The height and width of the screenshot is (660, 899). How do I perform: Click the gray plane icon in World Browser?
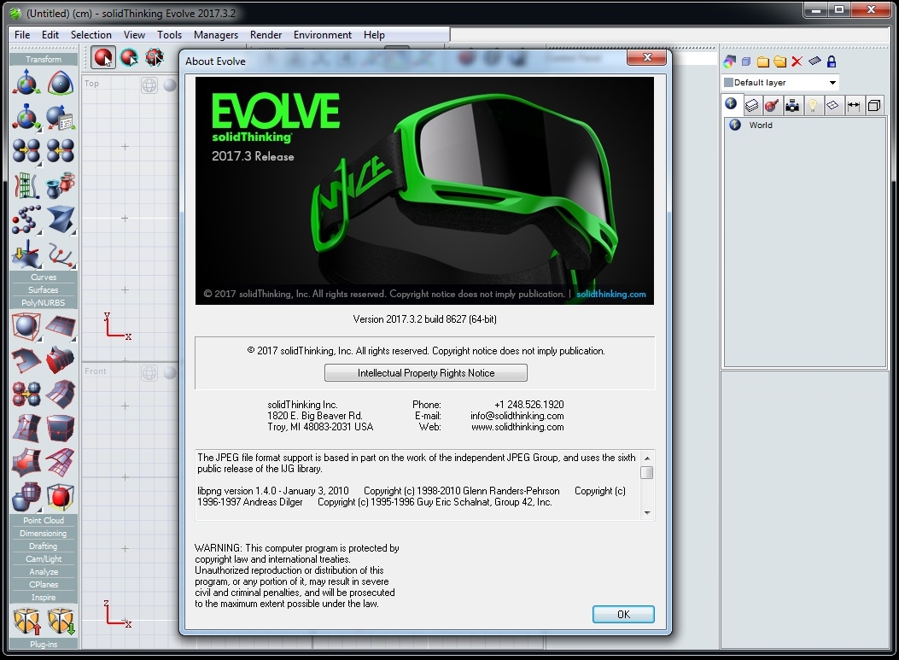[814, 61]
